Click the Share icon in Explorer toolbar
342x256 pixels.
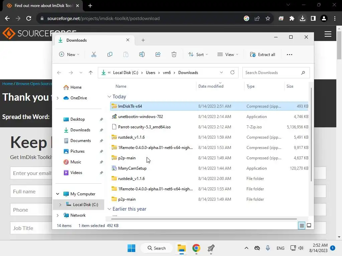158,54
